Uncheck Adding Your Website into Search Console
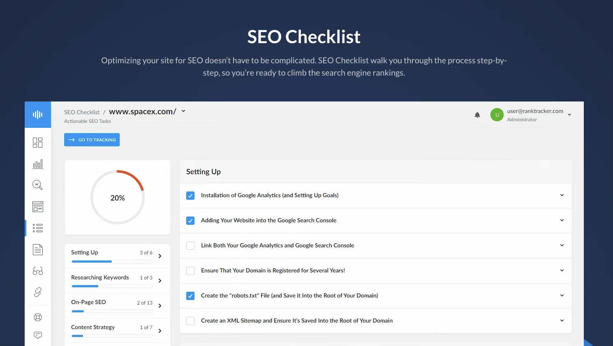The image size is (613, 346). tap(190, 221)
